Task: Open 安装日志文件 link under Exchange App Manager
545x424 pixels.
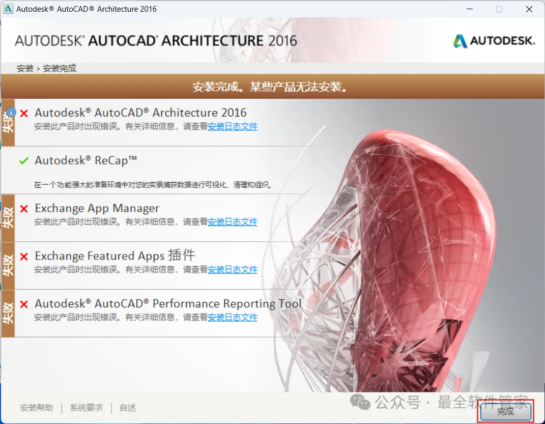Action: point(233,222)
